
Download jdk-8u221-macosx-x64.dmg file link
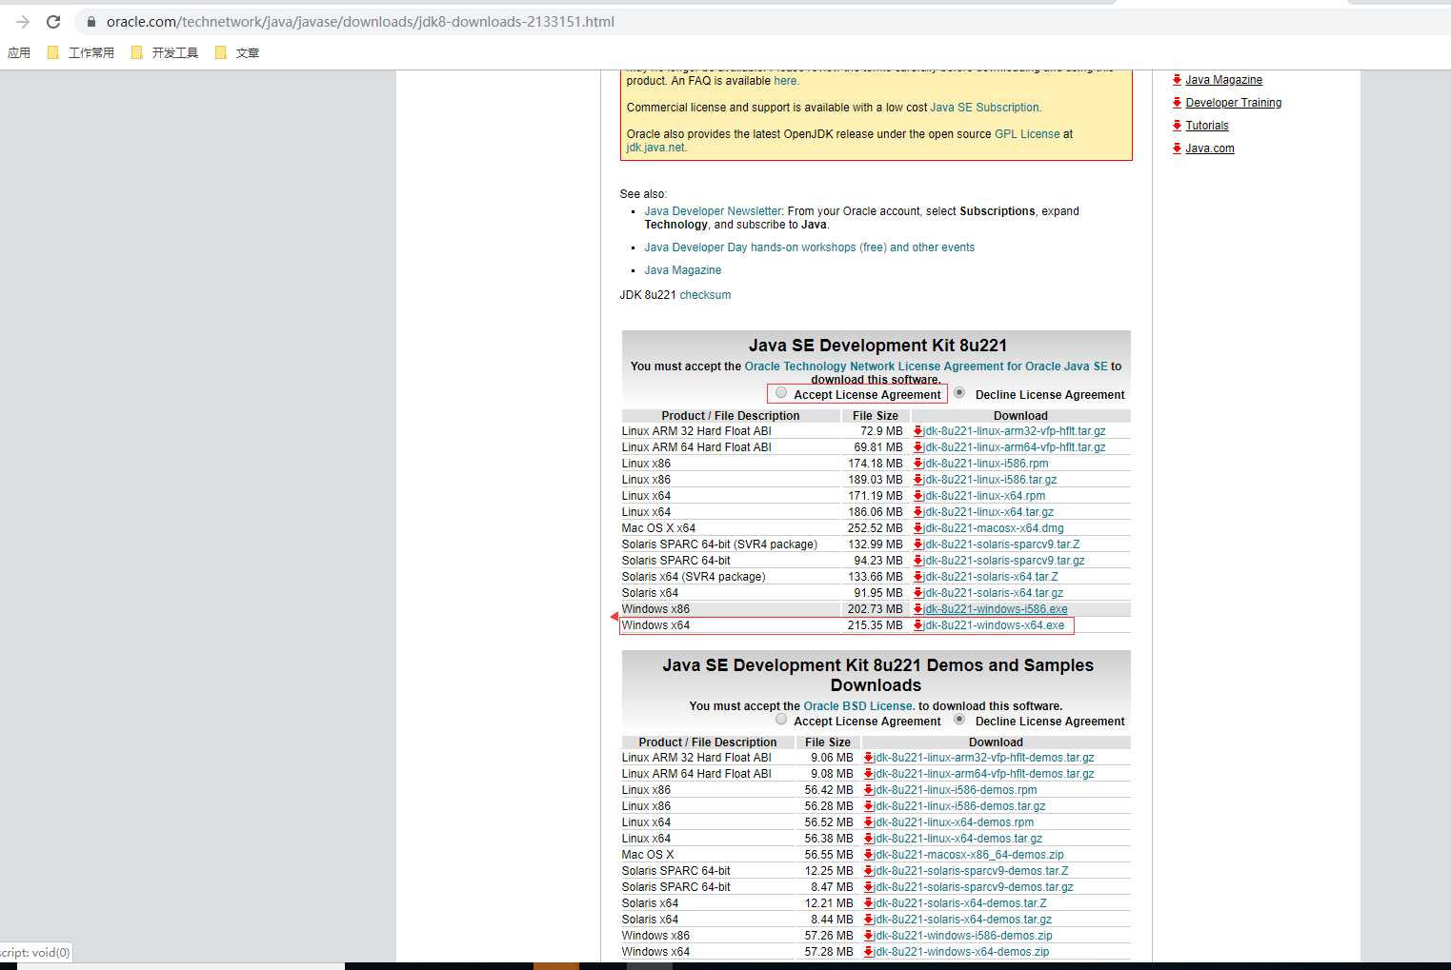993,528
